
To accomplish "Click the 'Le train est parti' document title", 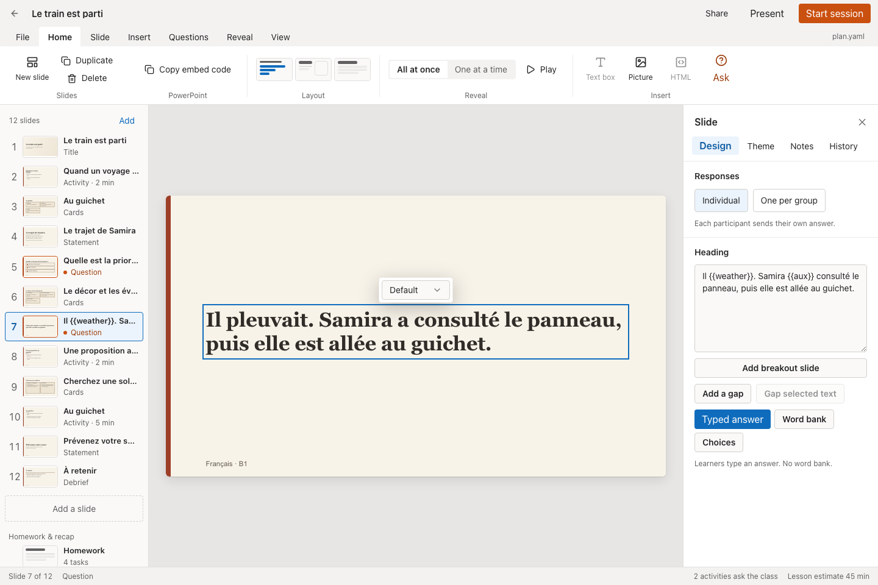I will coord(67,13).
